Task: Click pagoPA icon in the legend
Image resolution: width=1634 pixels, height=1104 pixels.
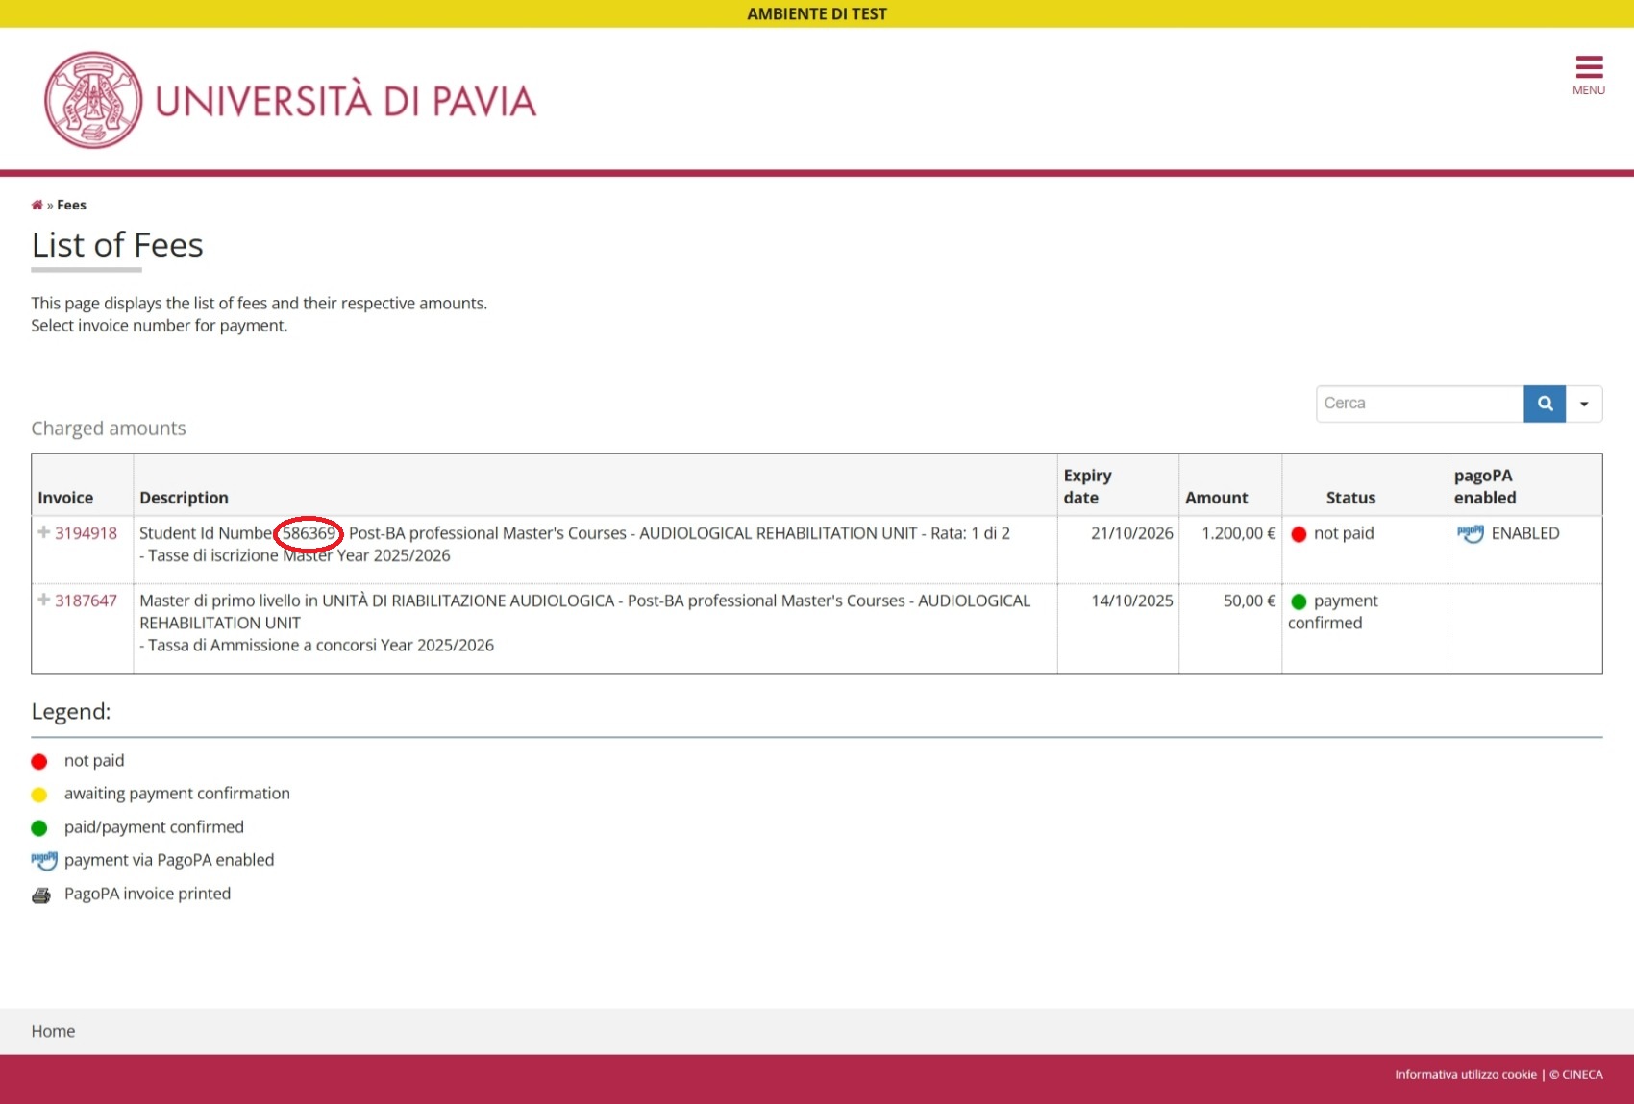Action: 43,860
